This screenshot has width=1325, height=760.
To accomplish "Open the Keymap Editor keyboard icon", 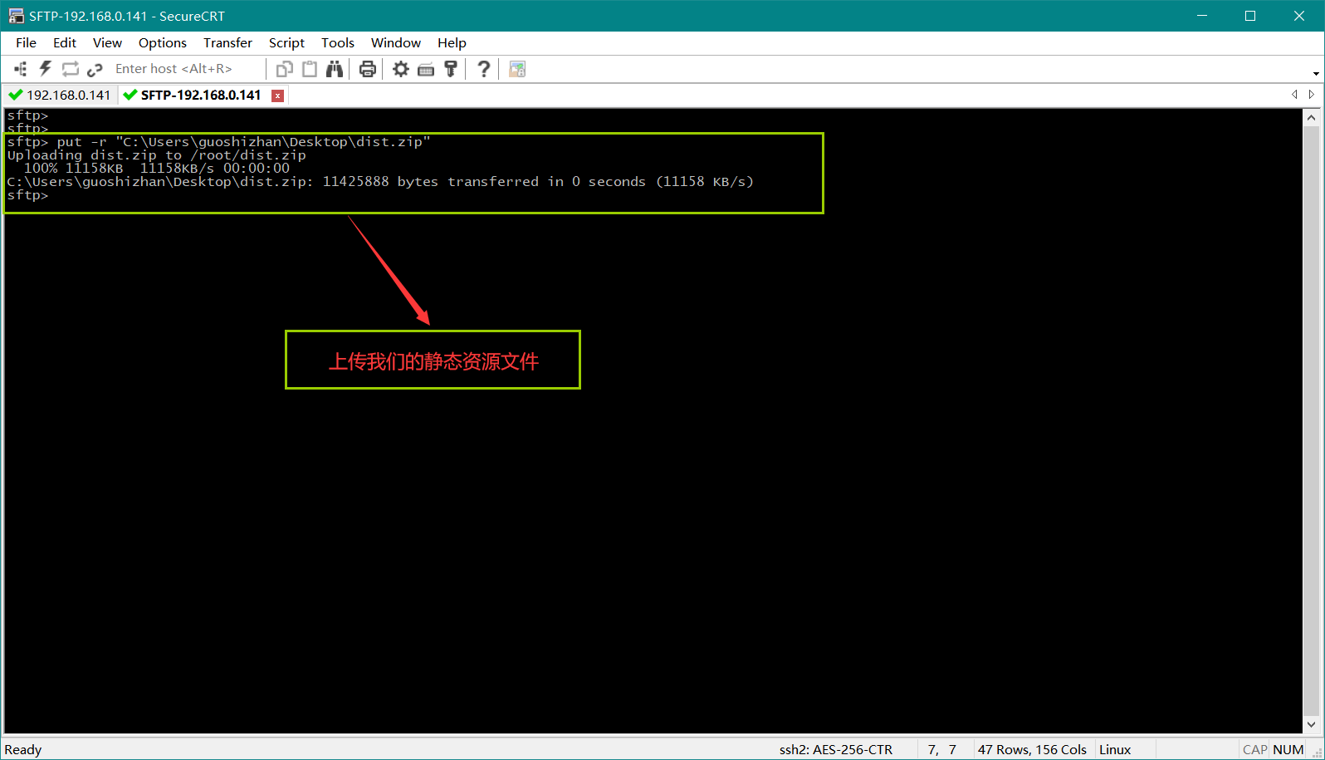I will coord(426,69).
